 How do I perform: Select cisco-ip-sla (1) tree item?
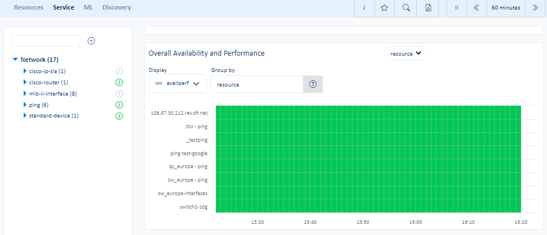tap(47, 71)
